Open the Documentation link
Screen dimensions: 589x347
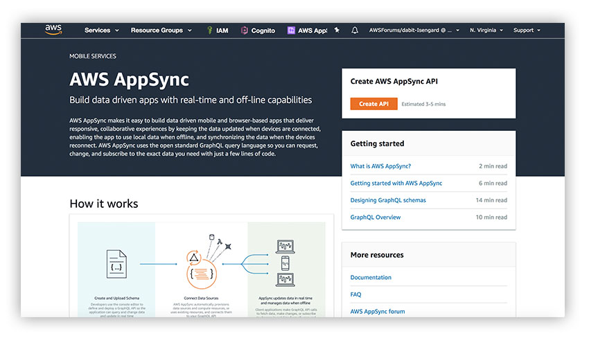(x=371, y=277)
